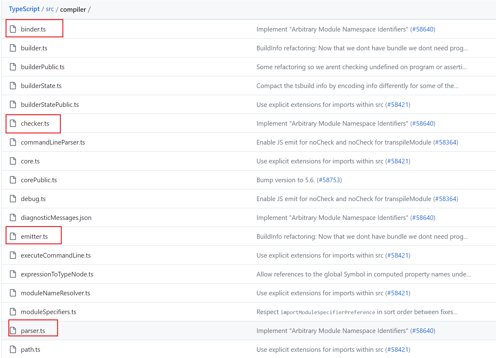Viewport: 496px width, 358px height.
Task: Click the file icon beside checker.ts
Action: pyautogui.click(x=13, y=123)
